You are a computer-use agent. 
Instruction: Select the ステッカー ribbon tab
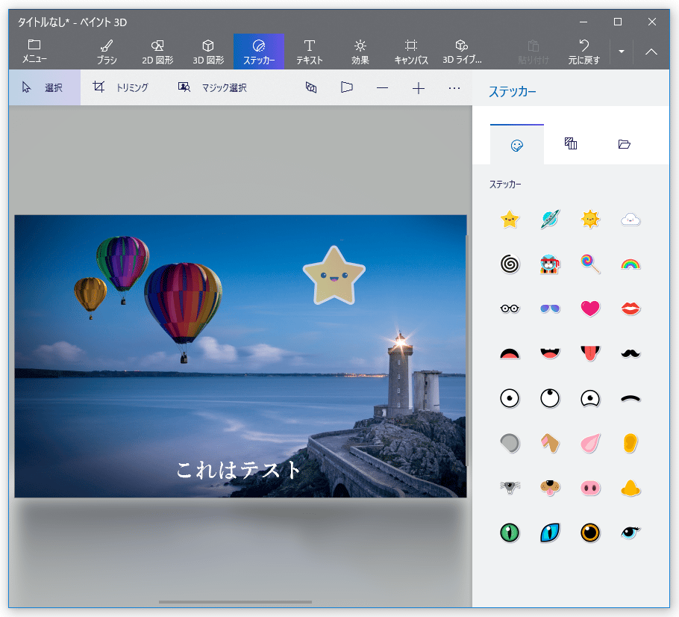[259, 52]
